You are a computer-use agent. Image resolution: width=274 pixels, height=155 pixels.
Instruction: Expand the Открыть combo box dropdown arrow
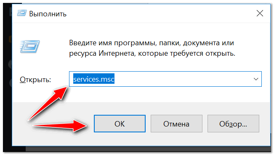[x=256, y=79]
